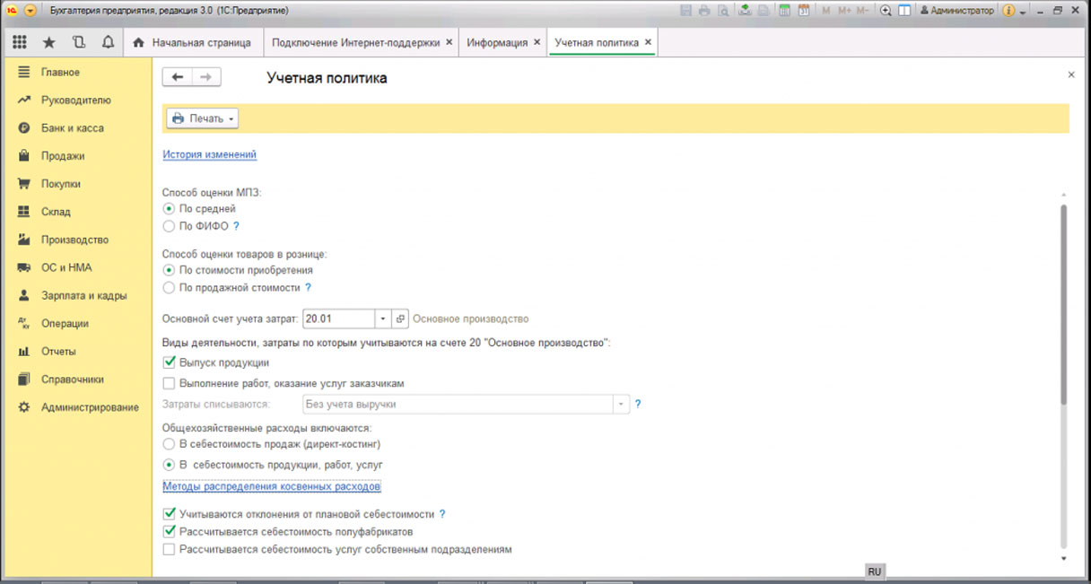Choose По продажной стоимости radio button

(169, 288)
